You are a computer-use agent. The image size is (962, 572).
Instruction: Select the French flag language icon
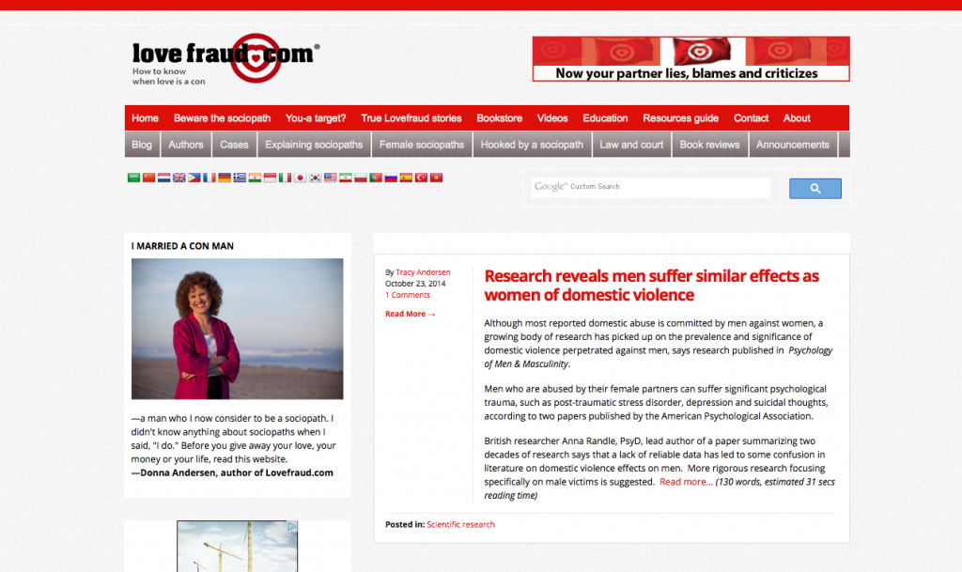pos(209,178)
